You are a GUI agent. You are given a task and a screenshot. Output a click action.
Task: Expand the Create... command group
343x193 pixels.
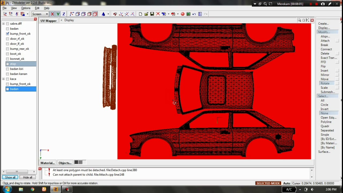click(323, 24)
